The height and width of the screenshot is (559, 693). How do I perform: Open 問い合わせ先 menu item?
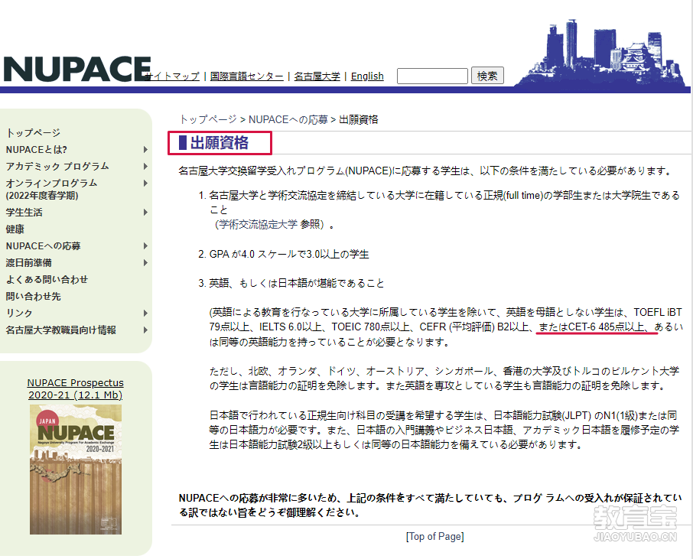pos(33,296)
